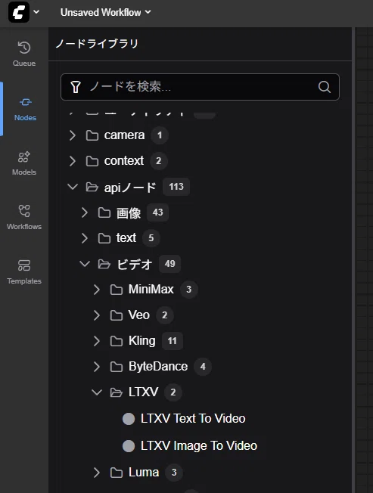The width and height of the screenshot is (373, 493).
Task: Open the dropdown arrow beside the logo
Action: point(36,12)
